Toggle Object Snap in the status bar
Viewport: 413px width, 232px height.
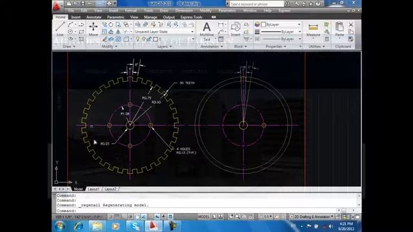point(137,217)
